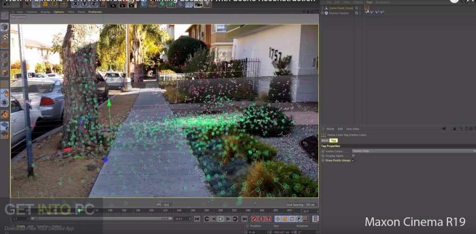
Task: Click the keyframe selection question-mark icon
Action: 268,219
